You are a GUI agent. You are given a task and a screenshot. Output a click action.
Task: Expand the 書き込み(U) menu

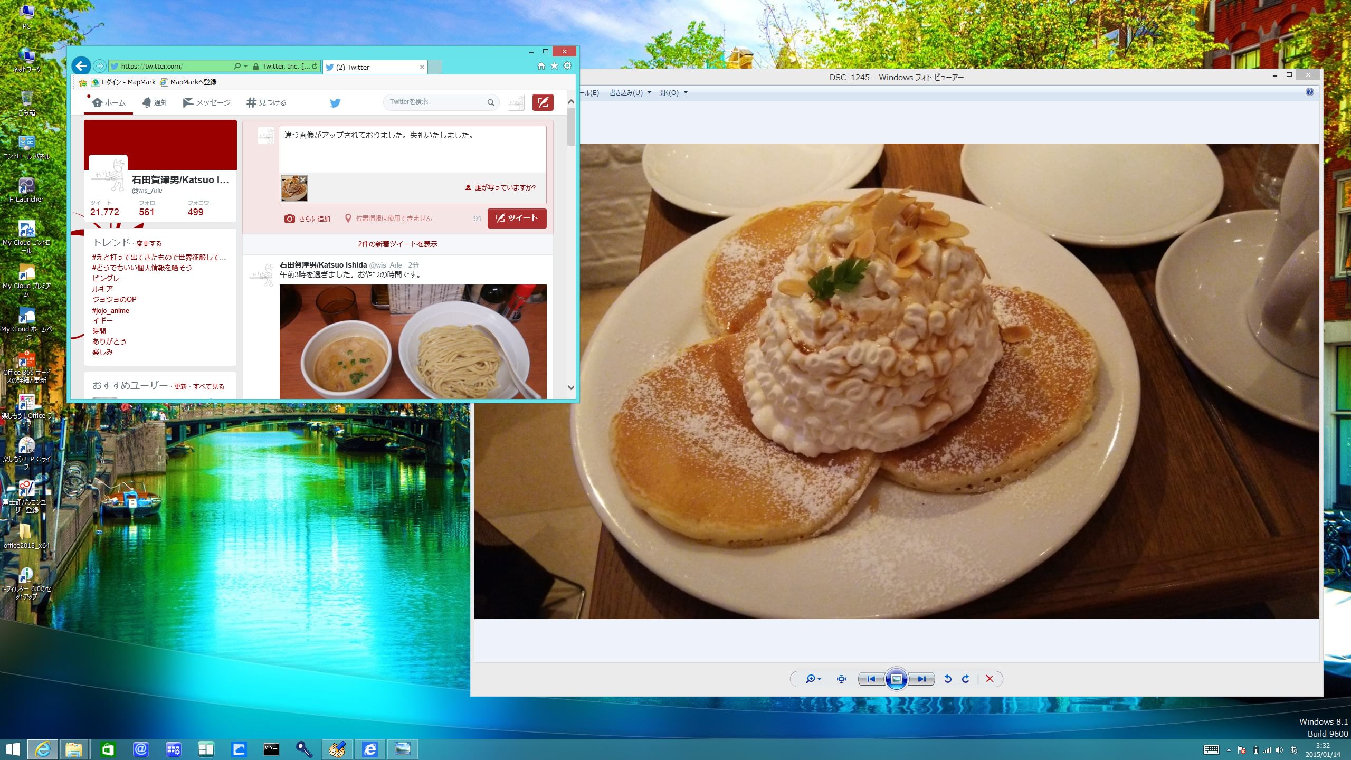630,93
